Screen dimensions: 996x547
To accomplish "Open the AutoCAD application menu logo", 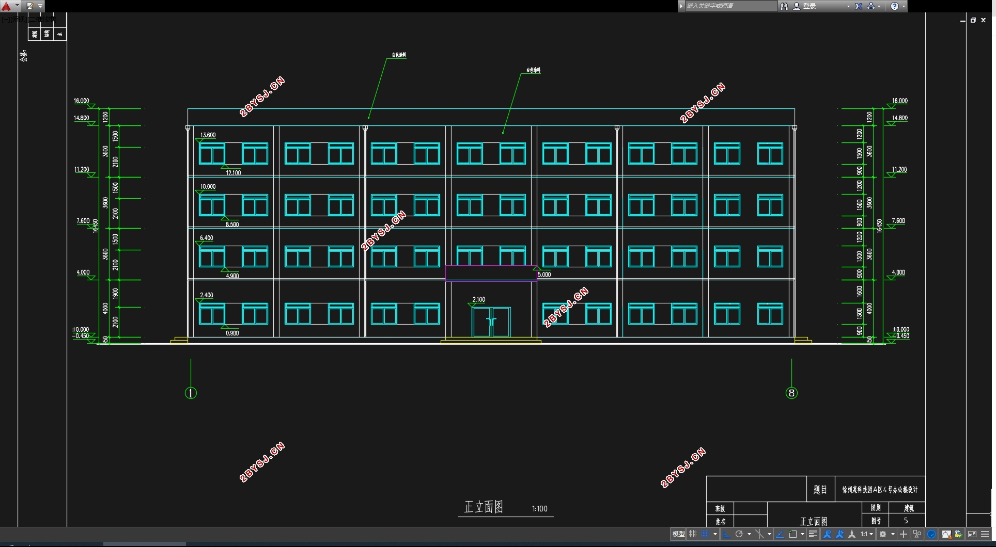I will tap(6, 6).
